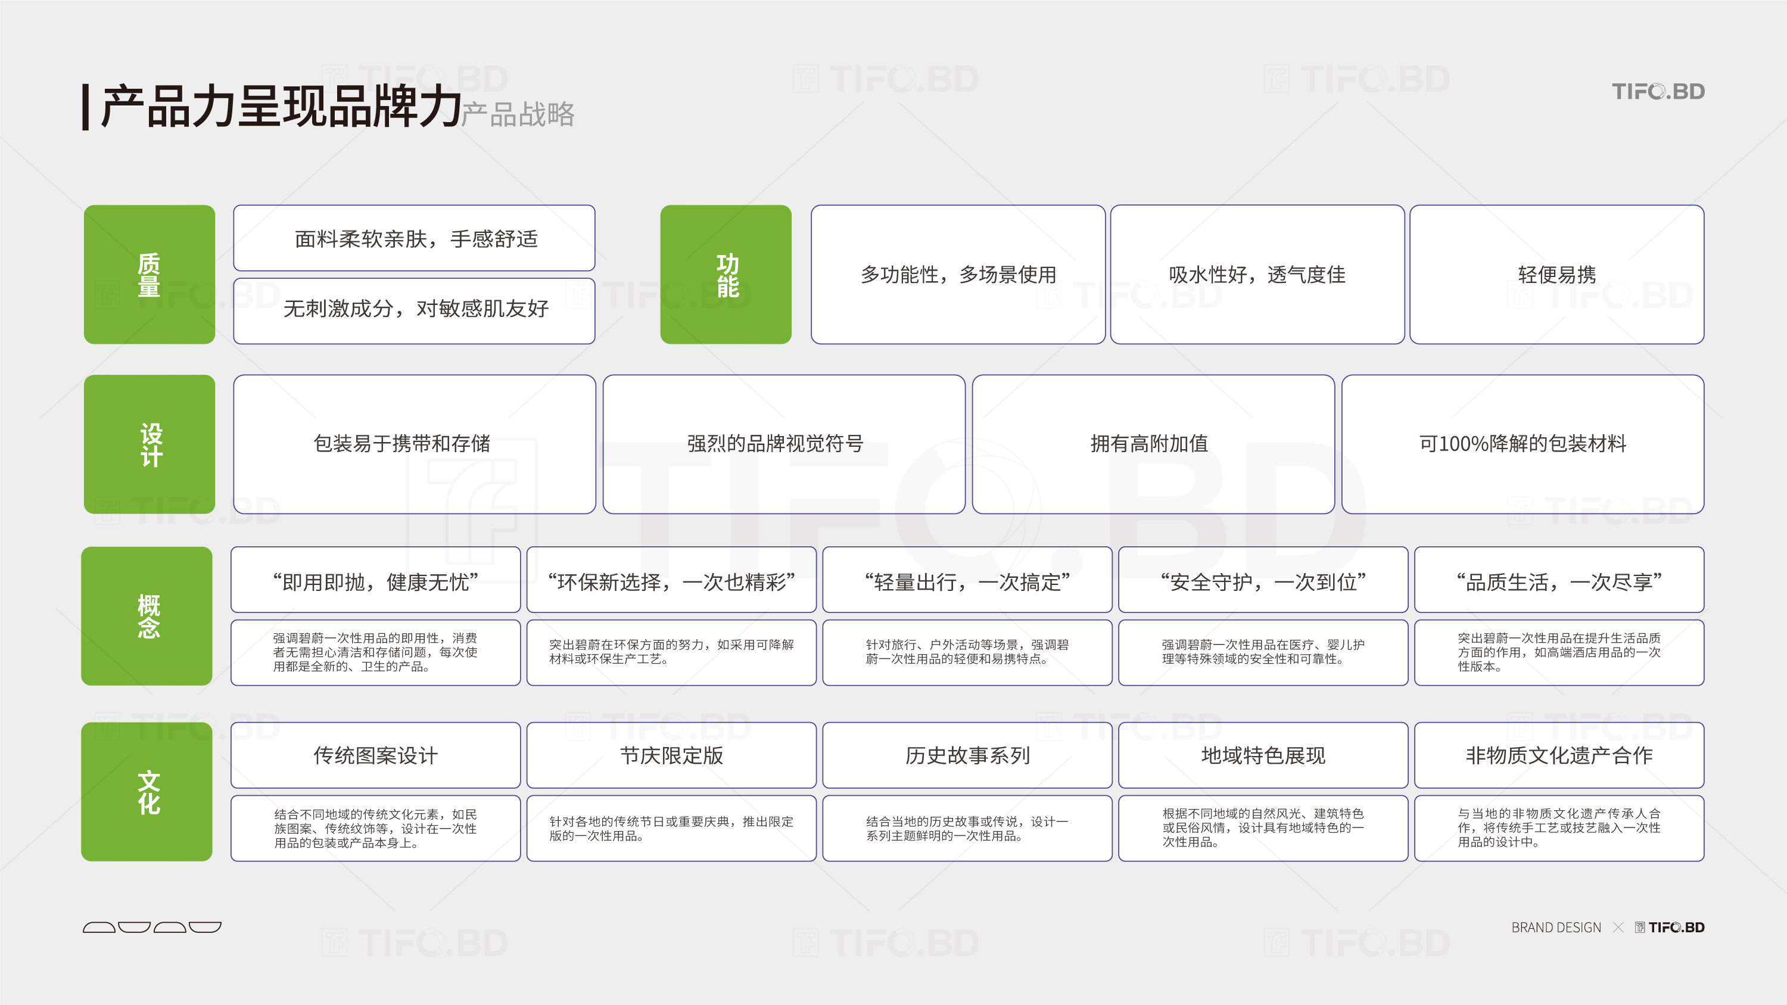The height and width of the screenshot is (1005, 1787).
Task: Select the green 文化 category block
Action: coord(147,791)
